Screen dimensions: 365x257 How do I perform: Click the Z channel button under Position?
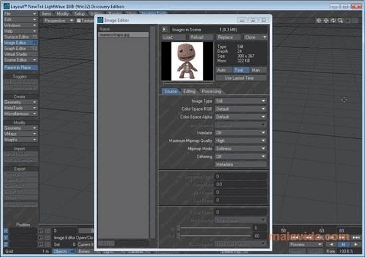coord(6,244)
